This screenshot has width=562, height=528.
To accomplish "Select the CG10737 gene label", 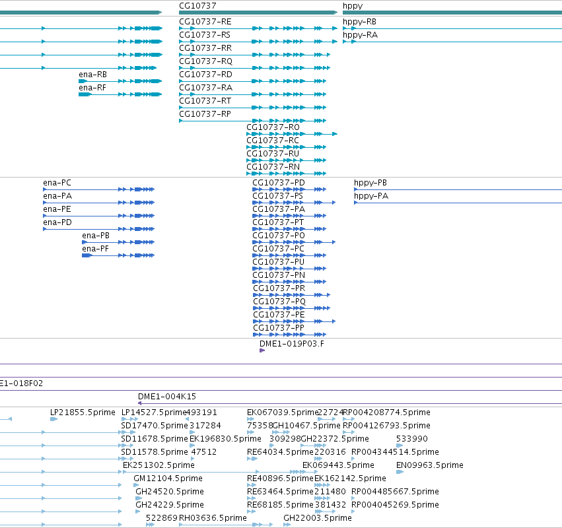I will click(x=197, y=6).
